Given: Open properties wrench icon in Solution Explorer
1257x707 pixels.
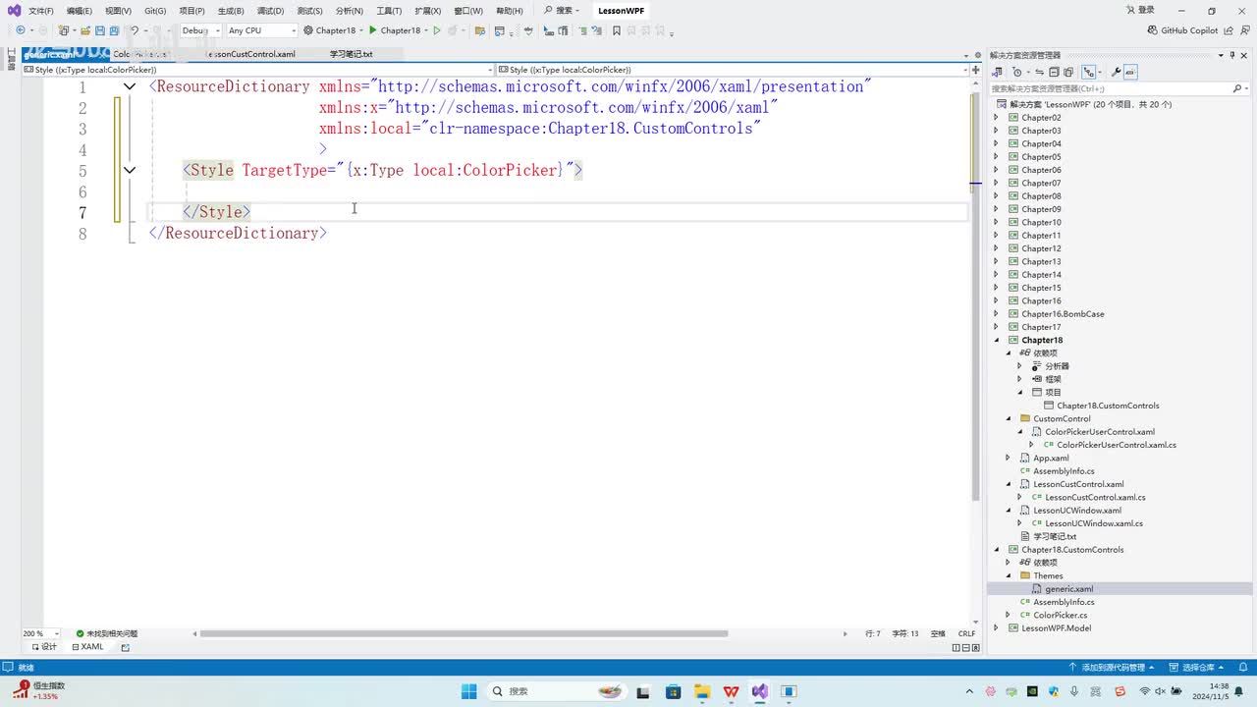Looking at the screenshot, I should (x=1116, y=72).
